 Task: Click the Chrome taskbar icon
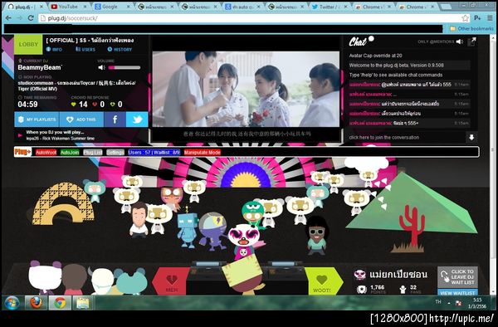point(60,303)
